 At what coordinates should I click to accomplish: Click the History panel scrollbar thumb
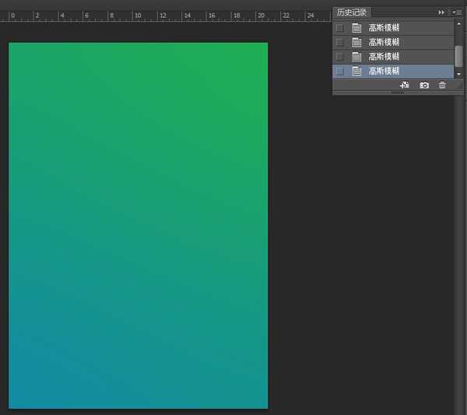[458, 56]
